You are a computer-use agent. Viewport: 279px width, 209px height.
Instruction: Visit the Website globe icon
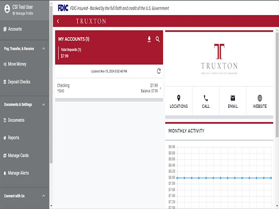click(260, 98)
